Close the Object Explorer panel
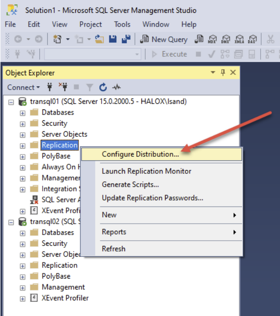This screenshot has height=316, width=280. point(233,72)
